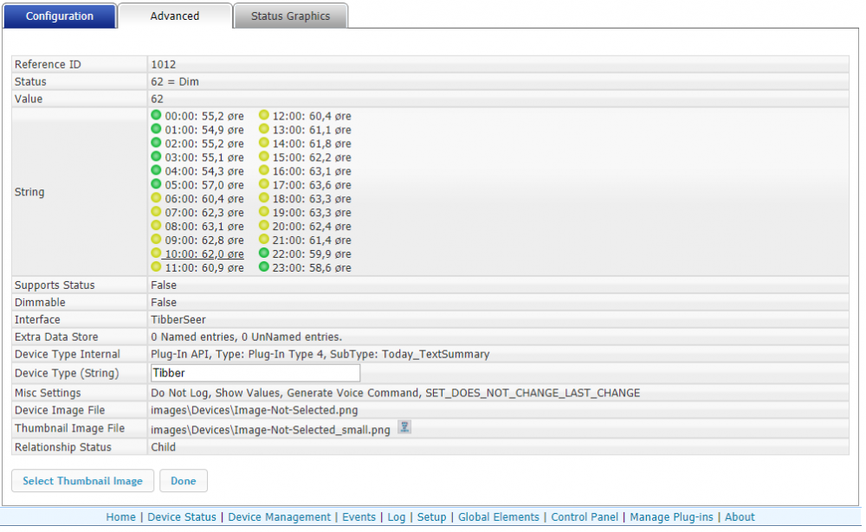Image resolution: width=866 pixels, height=532 pixels.
Task: Open the Manage Plug-ins link
Action: coord(671,517)
